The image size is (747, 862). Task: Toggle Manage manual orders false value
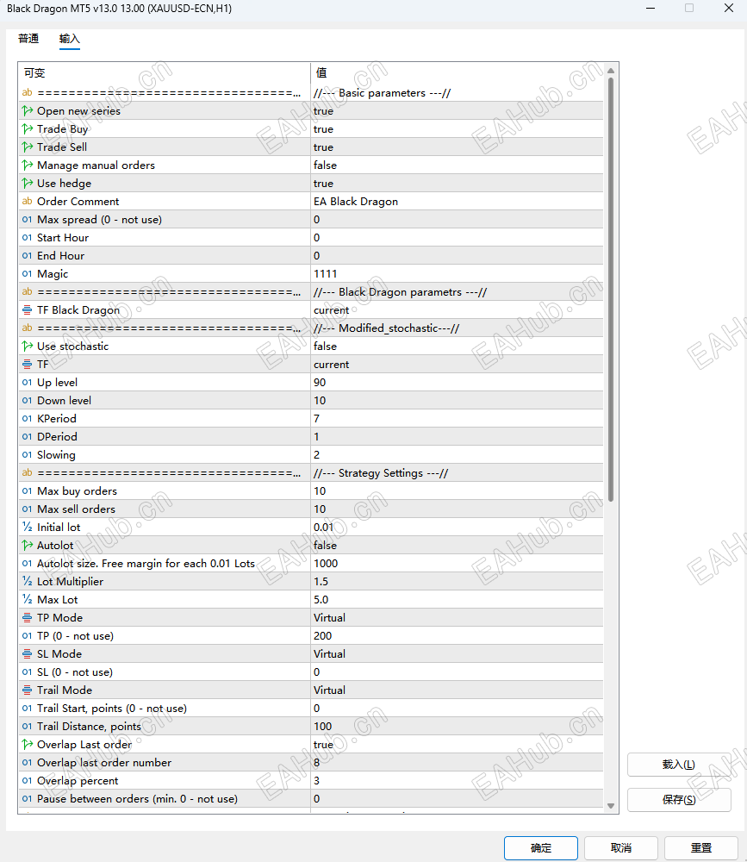click(457, 166)
